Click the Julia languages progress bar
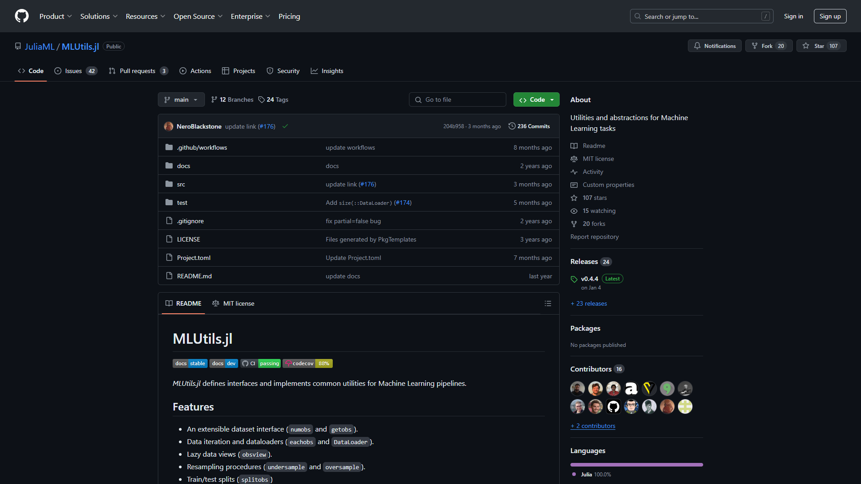 (x=636, y=464)
